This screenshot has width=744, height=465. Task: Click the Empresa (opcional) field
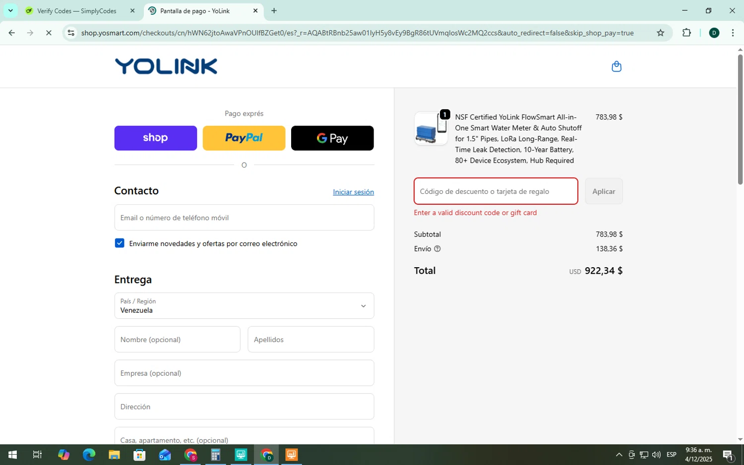pos(244,373)
